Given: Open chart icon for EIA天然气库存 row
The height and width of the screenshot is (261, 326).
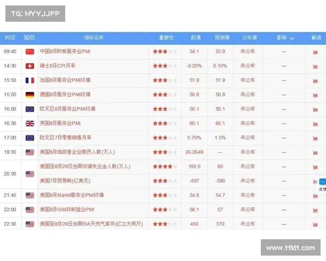Looking at the screenshot, I should [315, 225].
